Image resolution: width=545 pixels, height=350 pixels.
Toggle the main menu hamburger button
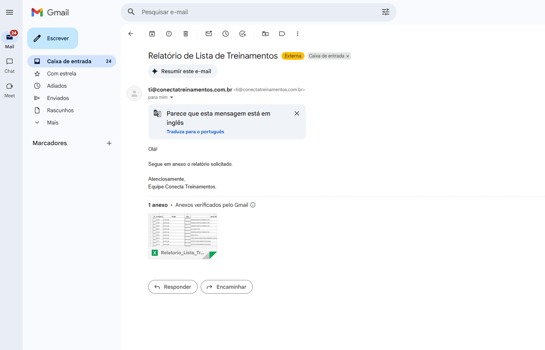click(10, 12)
